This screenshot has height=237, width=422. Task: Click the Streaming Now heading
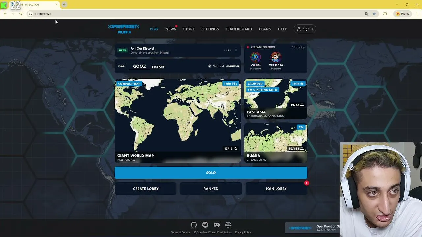pos(262,47)
